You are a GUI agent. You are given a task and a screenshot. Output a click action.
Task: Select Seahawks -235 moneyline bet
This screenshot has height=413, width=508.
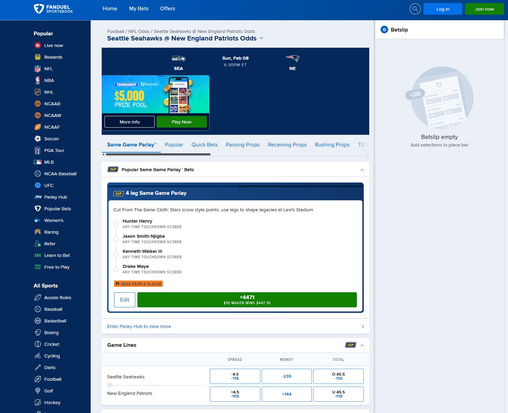click(287, 376)
